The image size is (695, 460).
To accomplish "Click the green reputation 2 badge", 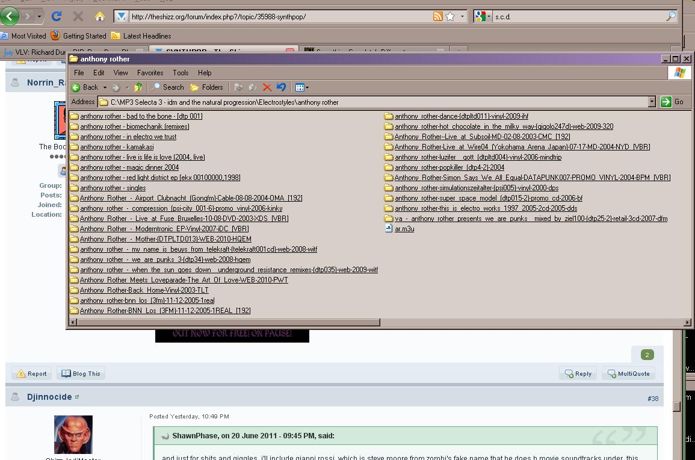I will [647, 355].
